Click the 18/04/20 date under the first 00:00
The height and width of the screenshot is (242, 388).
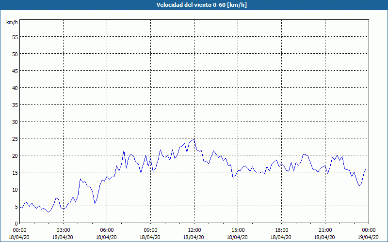pyautogui.click(x=19, y=237)
